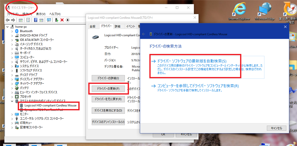Switch to the 全般 tab

coord(93,26)
